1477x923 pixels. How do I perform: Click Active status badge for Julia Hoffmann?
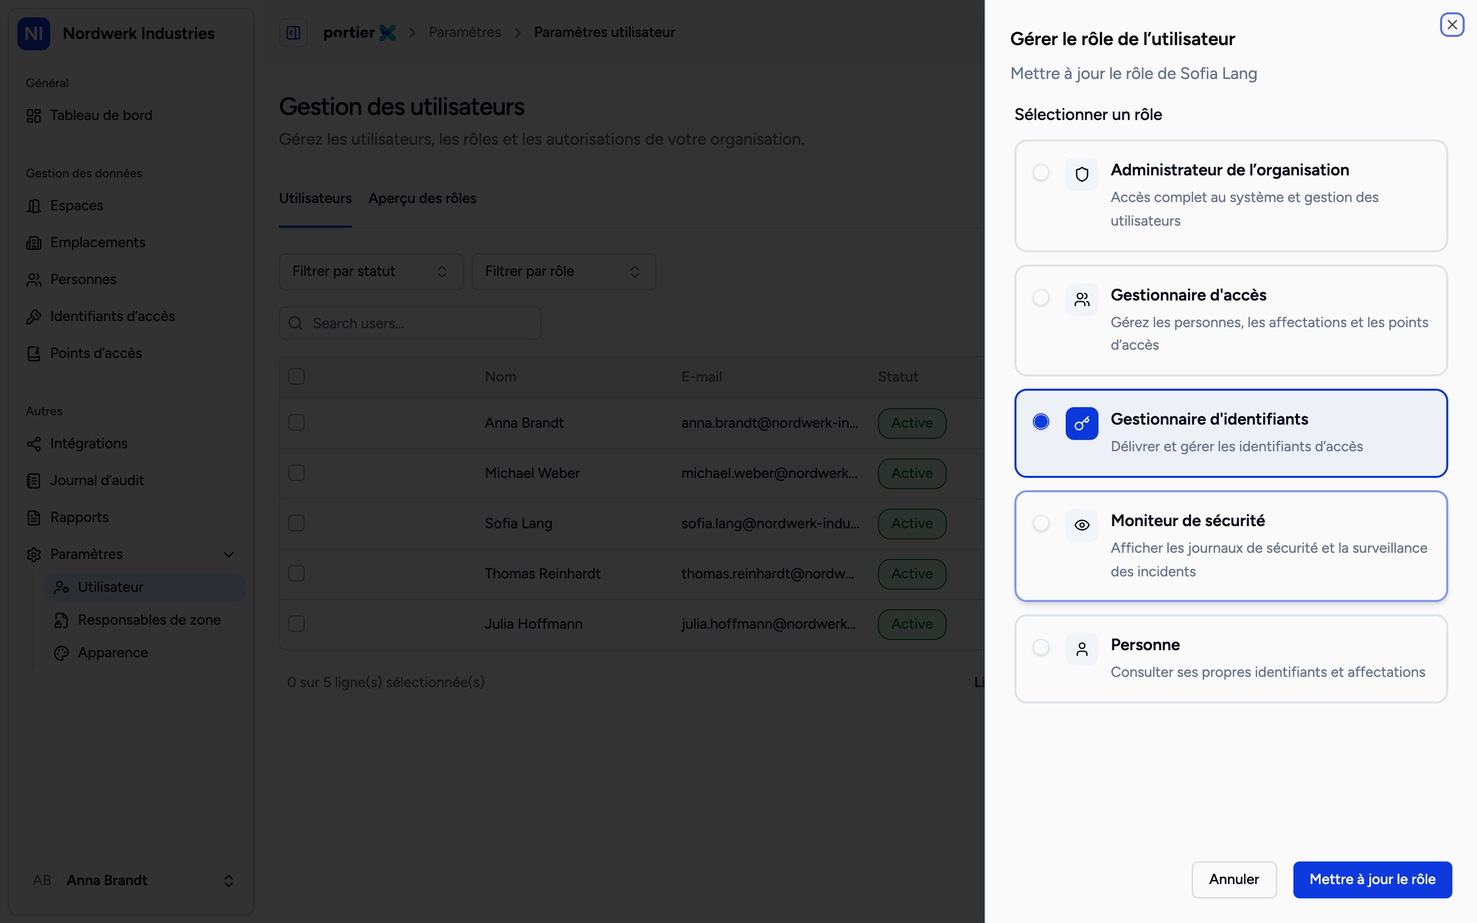(912, 624)
